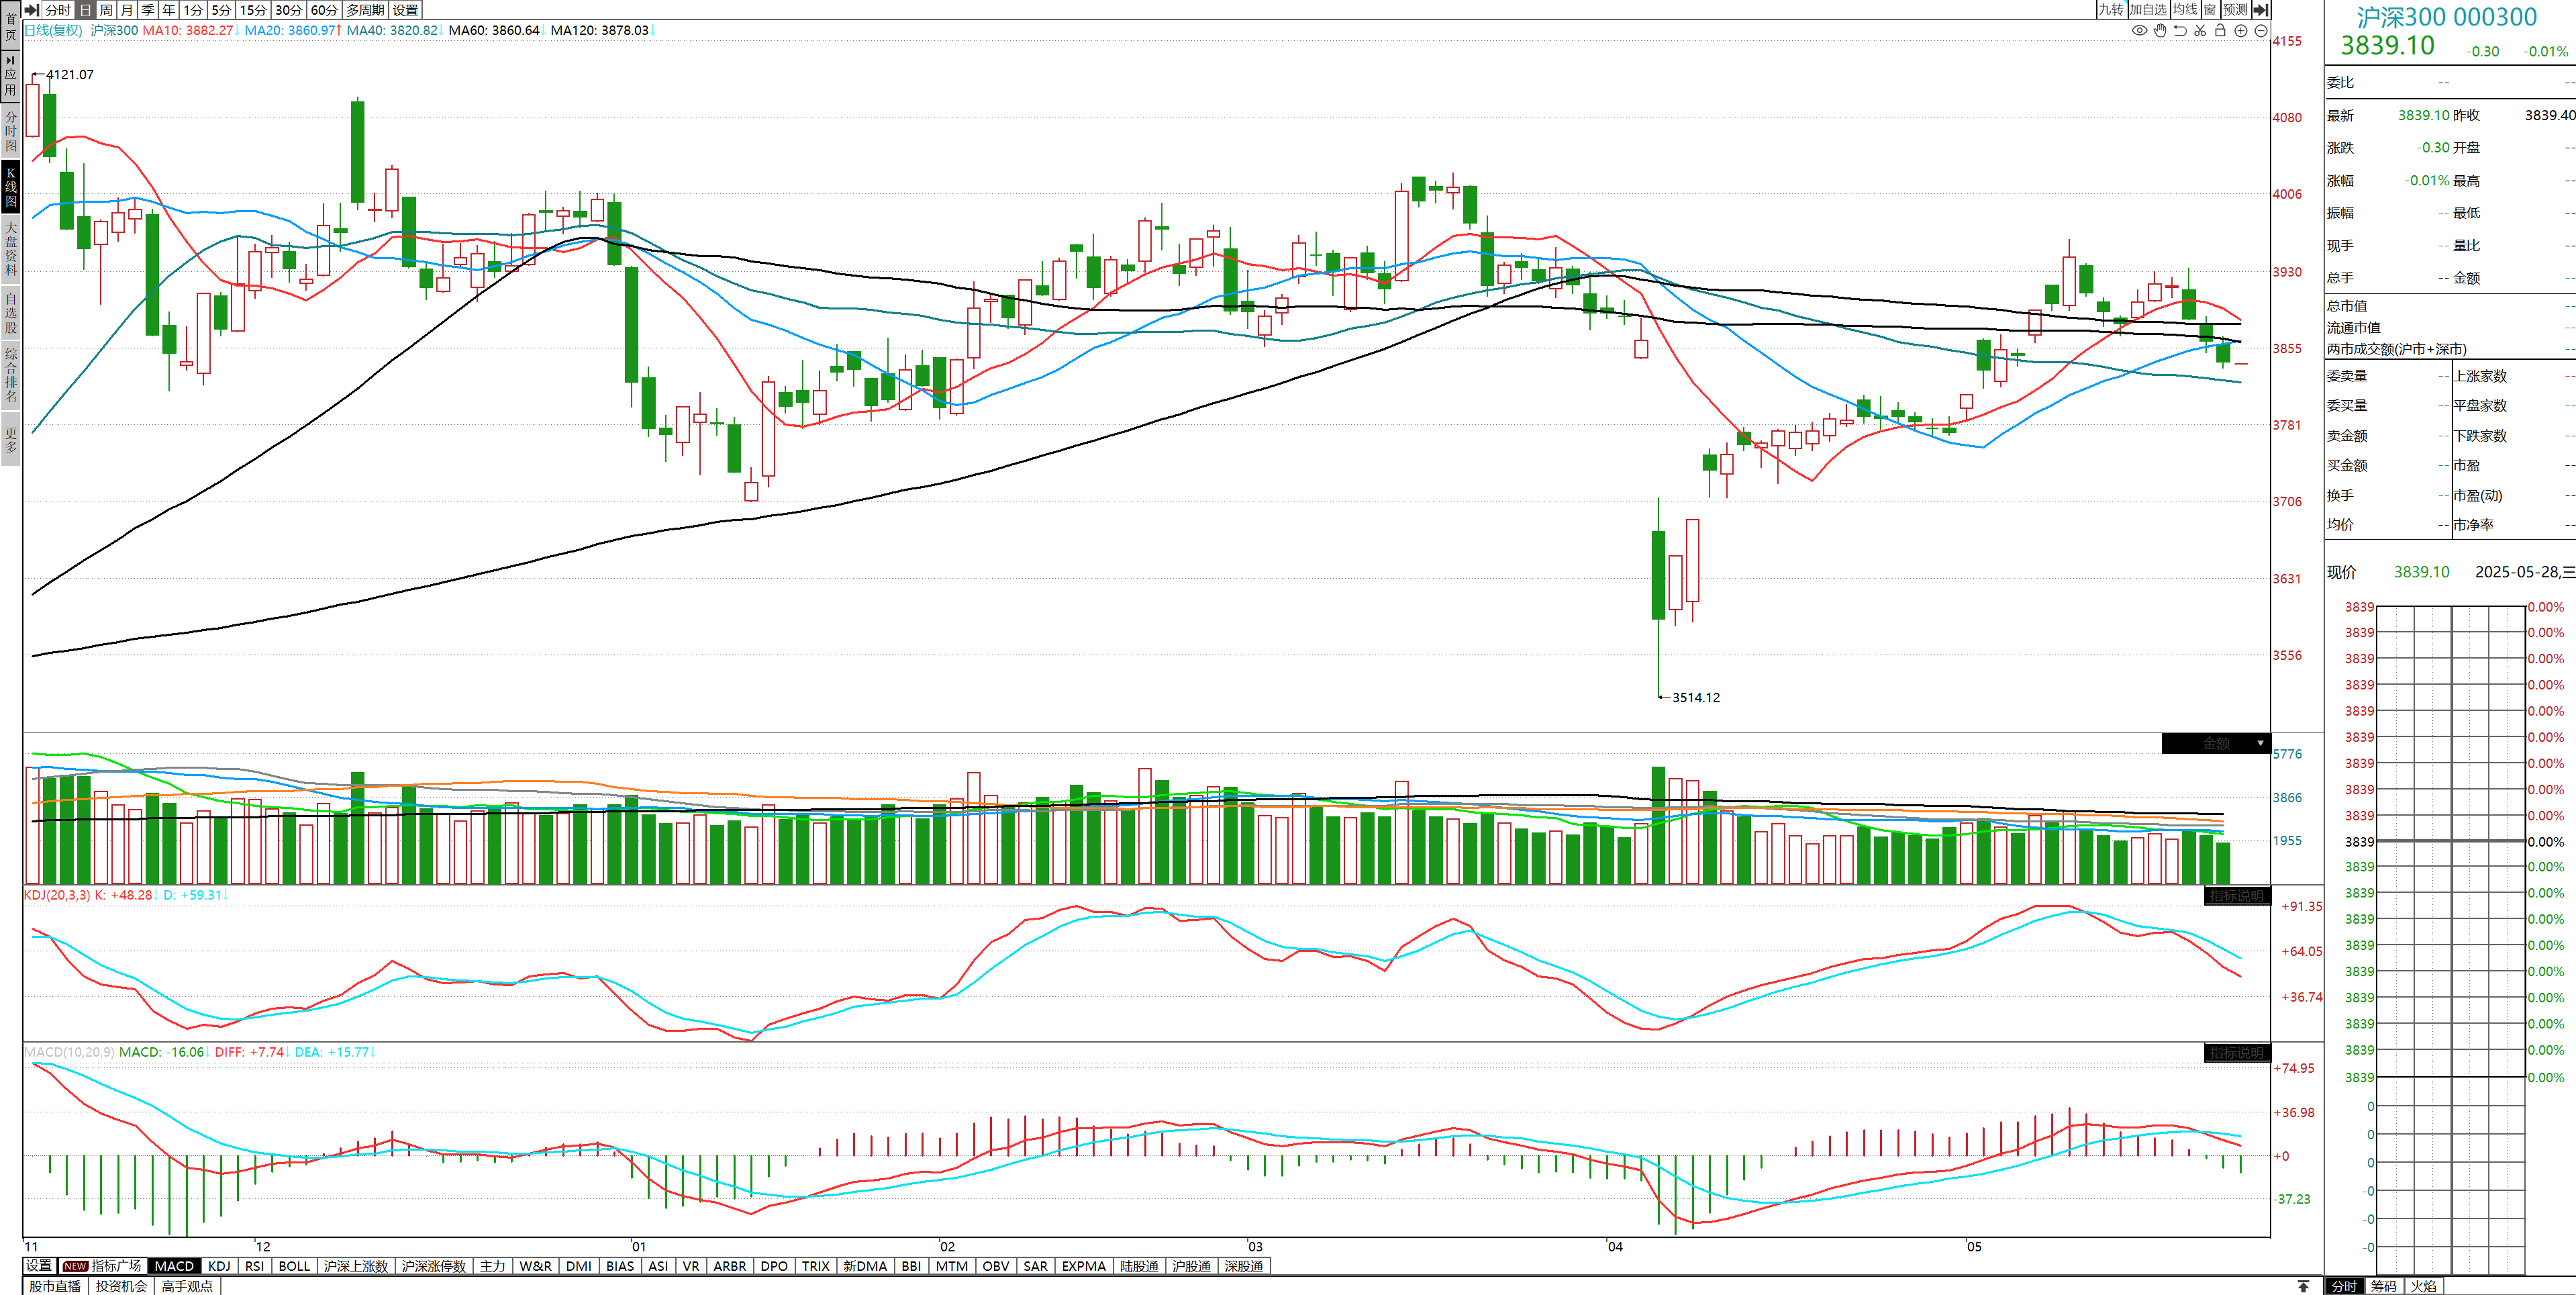This screenshot has height=1295, width=2576.
Task: Open the NEW 指标广场 indicator plaza
Action: pos(103,1266)
